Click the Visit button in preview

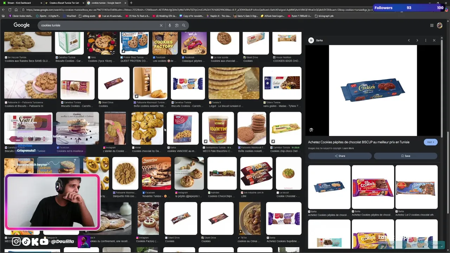coord(430,142)
